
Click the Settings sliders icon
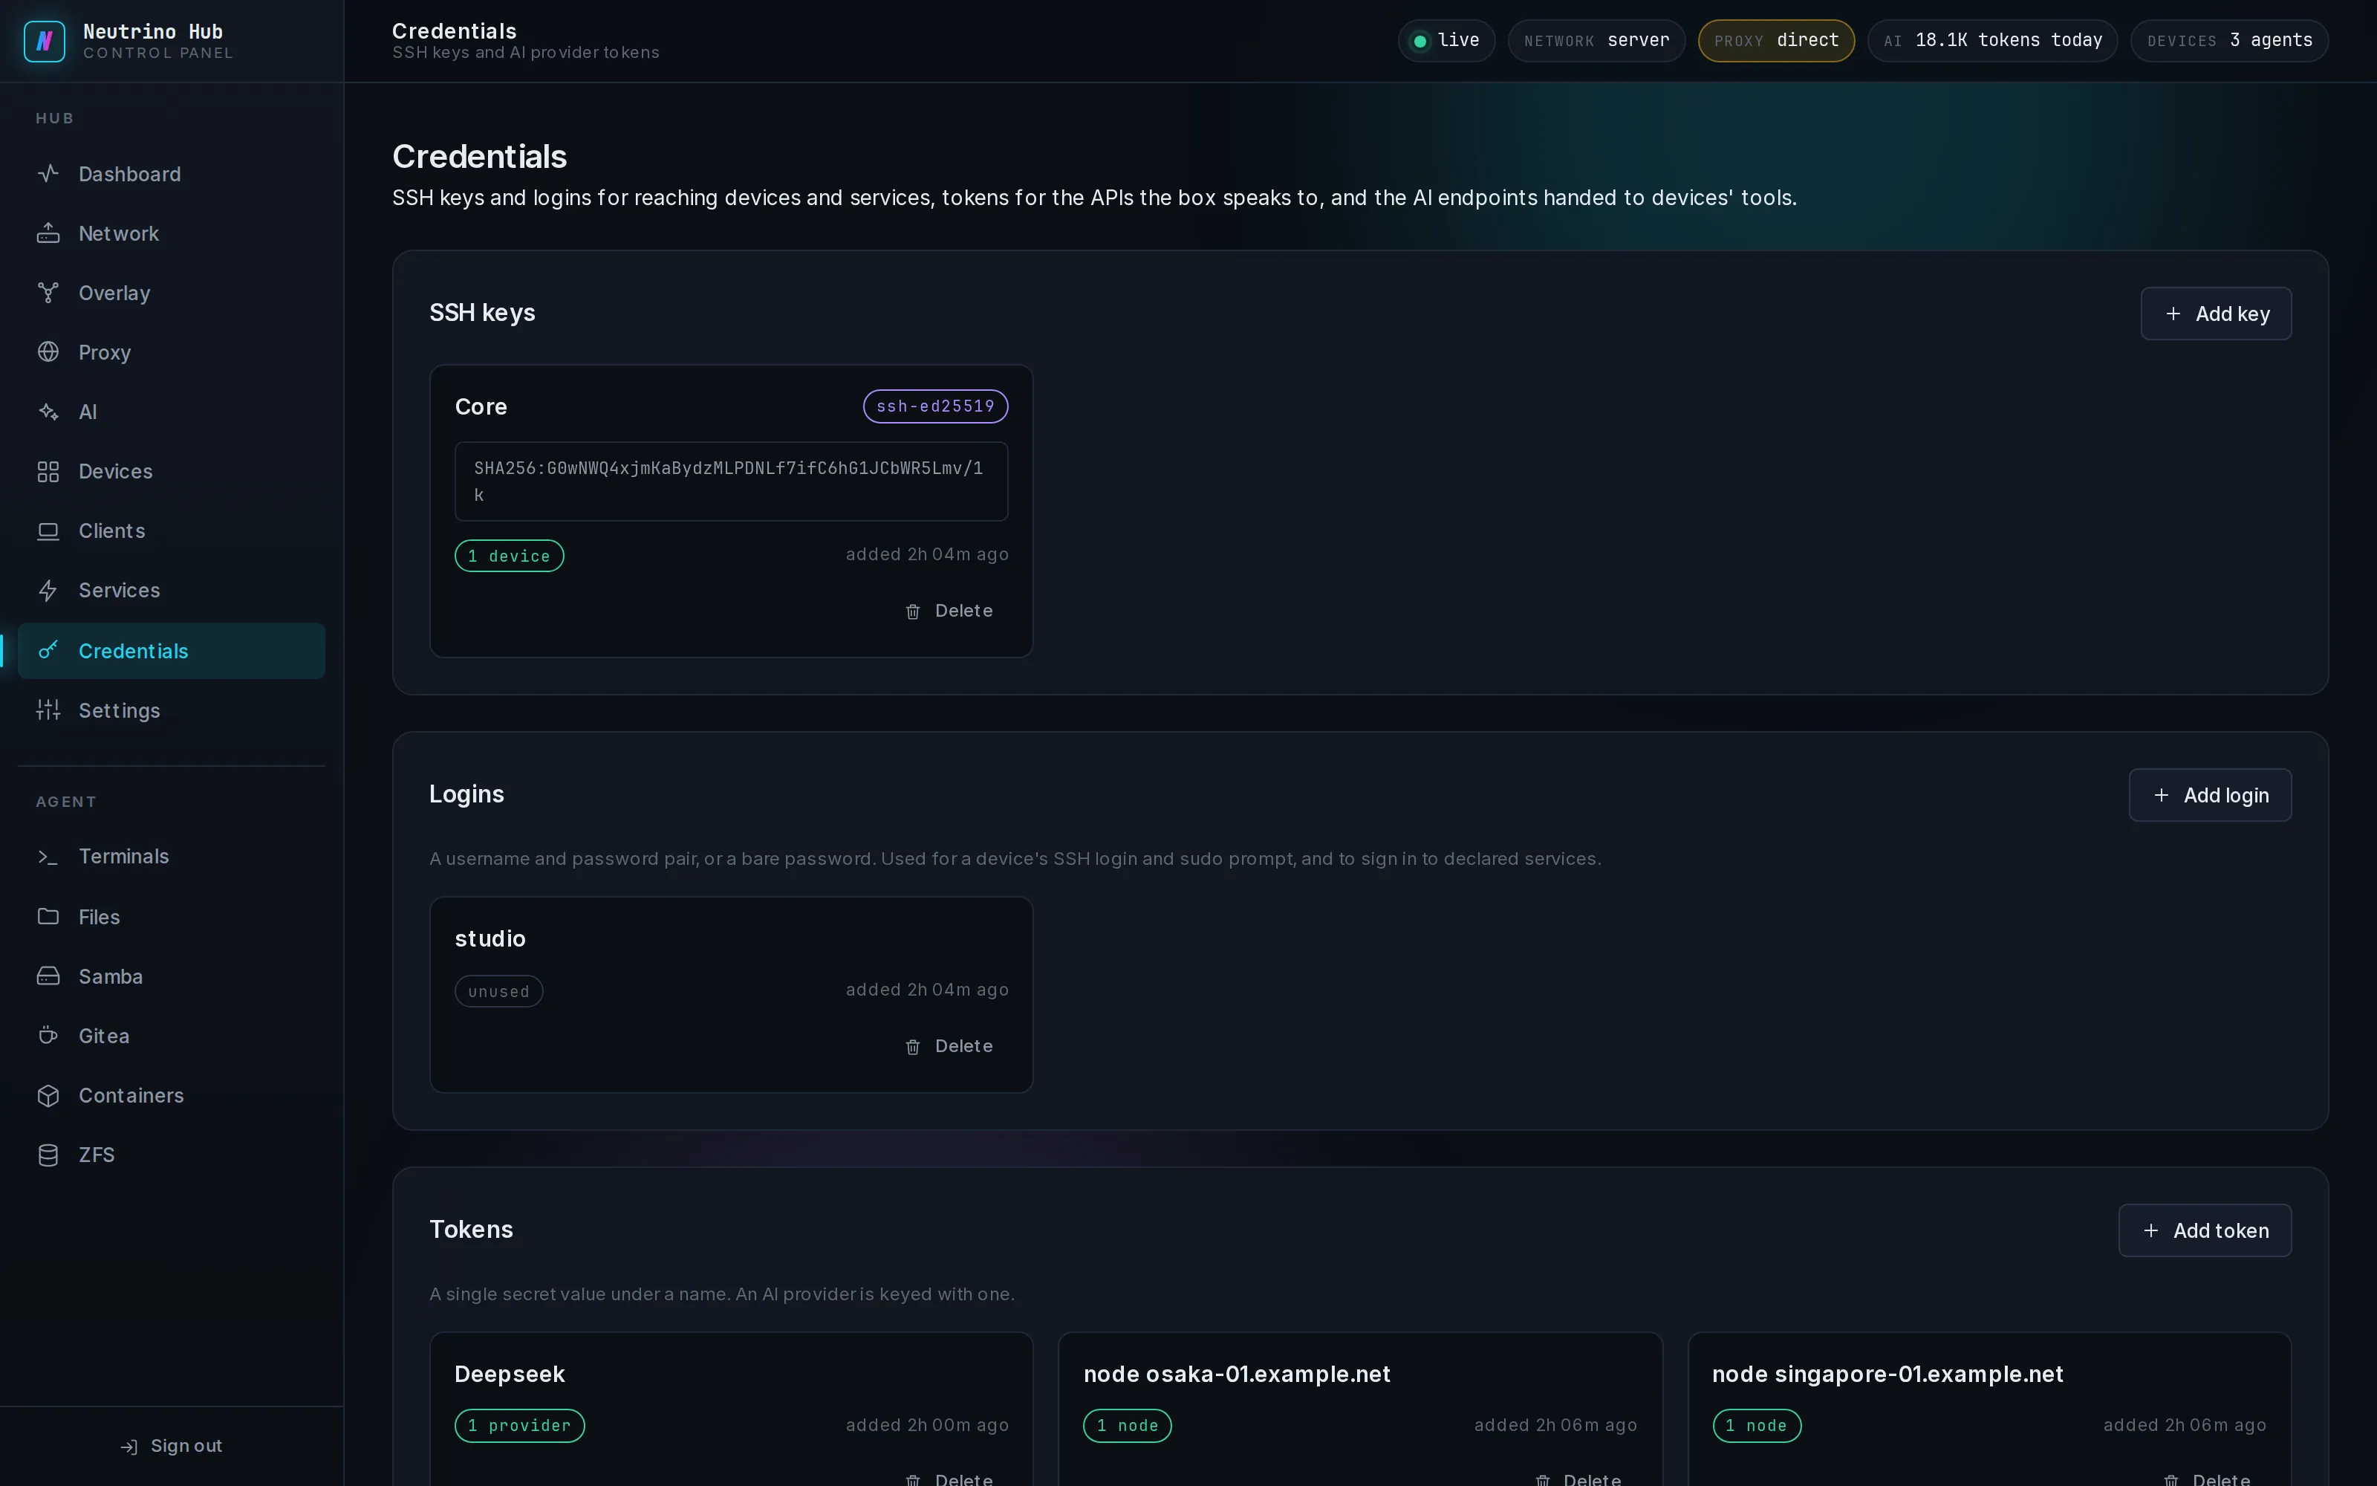(x=48, y=710)
